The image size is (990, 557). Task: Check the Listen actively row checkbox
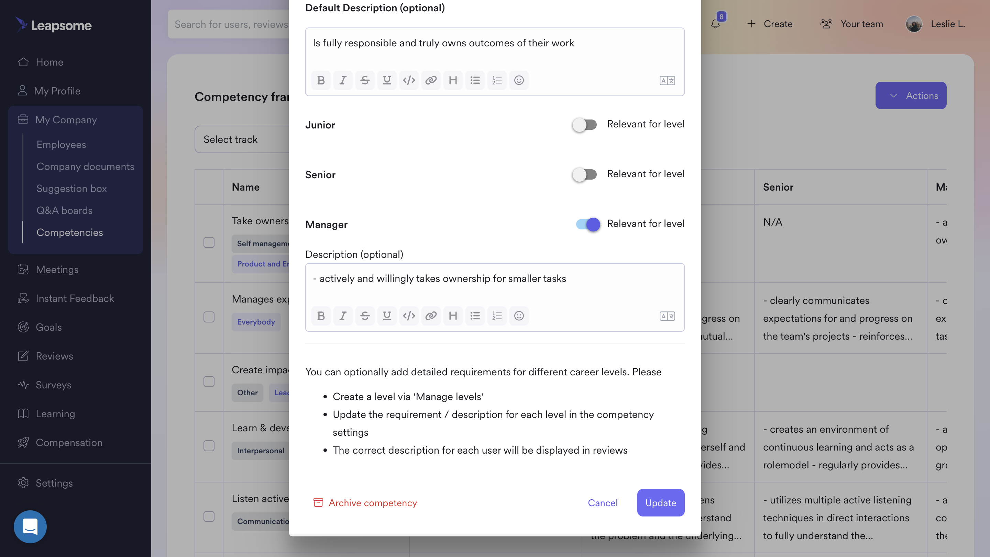coord(209,516)
